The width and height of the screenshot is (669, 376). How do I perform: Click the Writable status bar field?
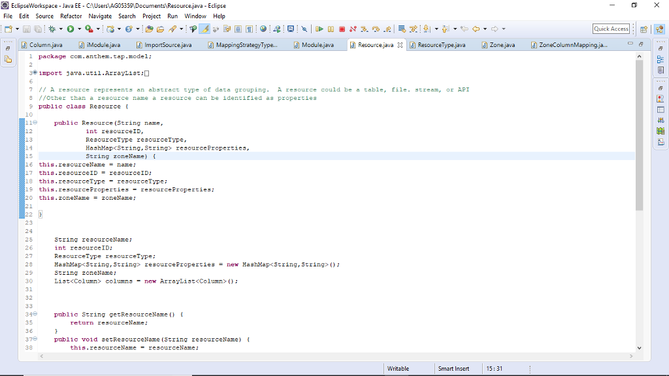(x=398, y=369)
